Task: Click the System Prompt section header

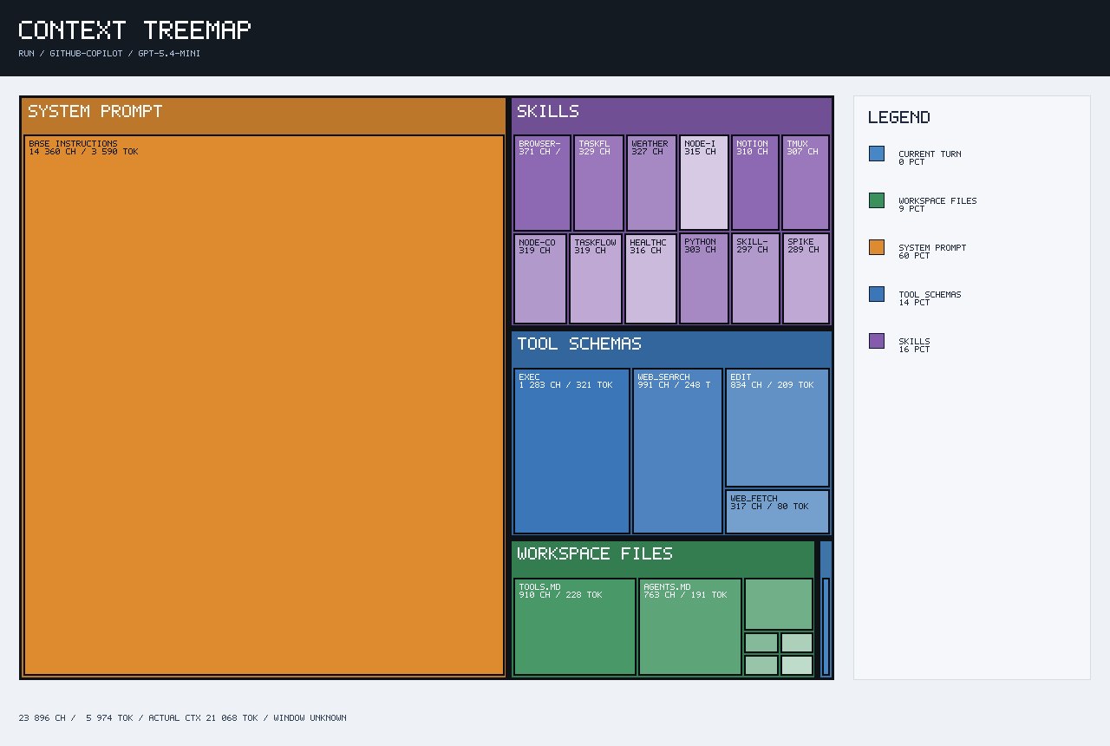Action: (264, 115)
